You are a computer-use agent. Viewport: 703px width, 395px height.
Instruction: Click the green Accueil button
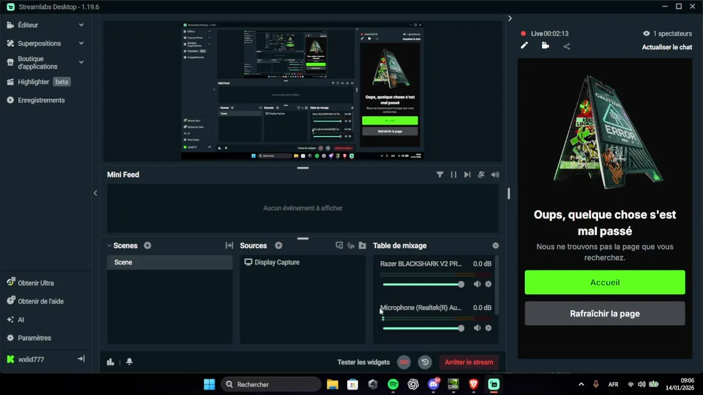tap(605, 283)
